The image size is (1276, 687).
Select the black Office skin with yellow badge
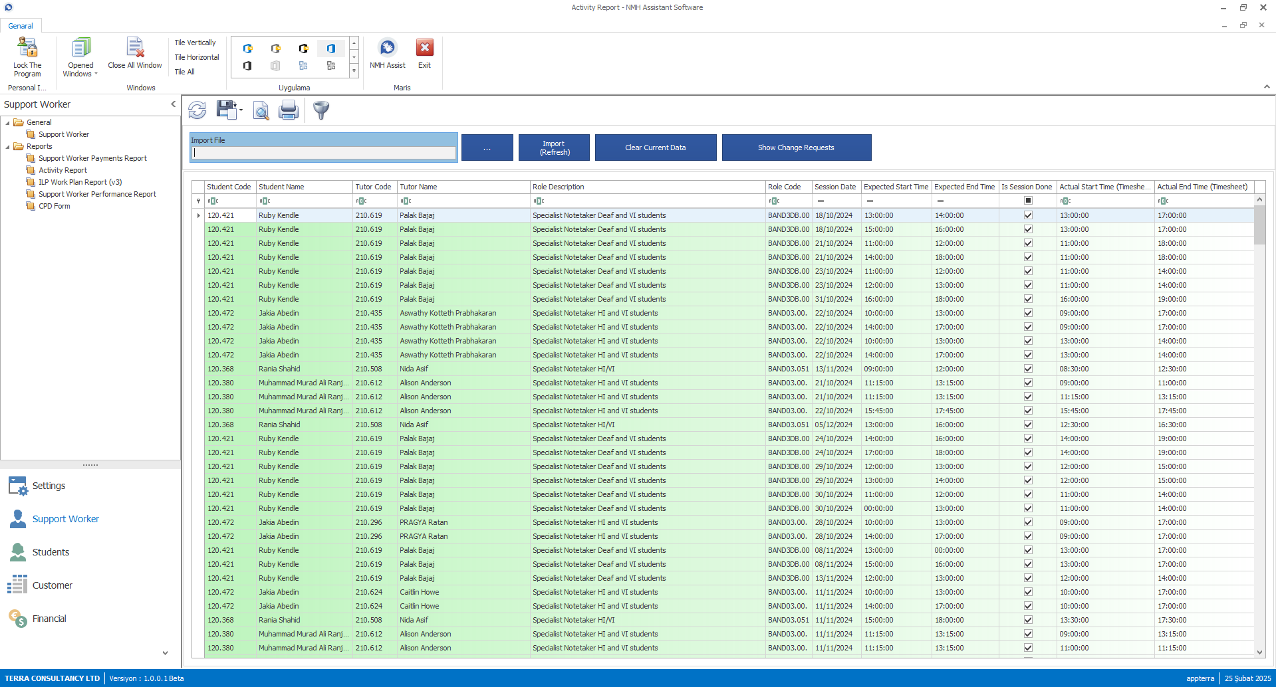(x=303, y=49)
